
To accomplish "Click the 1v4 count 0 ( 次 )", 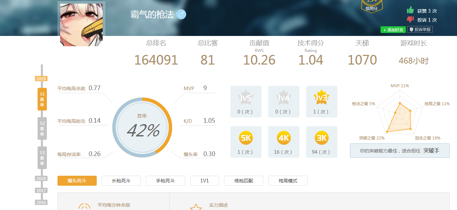I will tap(284, 112).
